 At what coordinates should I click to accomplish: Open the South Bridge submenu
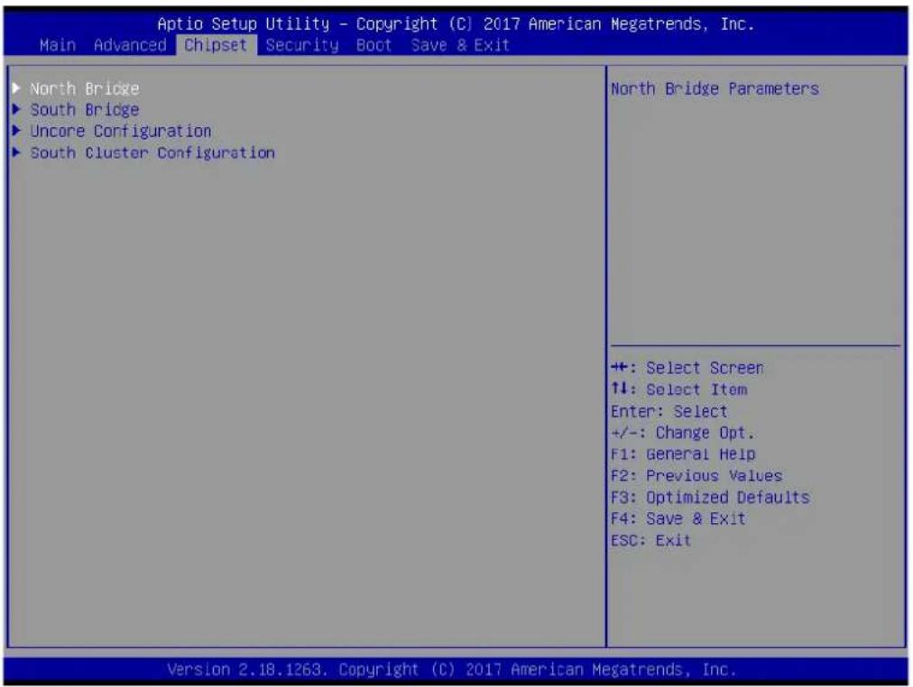(85, 110)
